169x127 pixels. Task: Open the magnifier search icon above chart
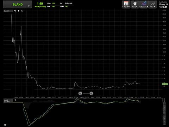15,11
